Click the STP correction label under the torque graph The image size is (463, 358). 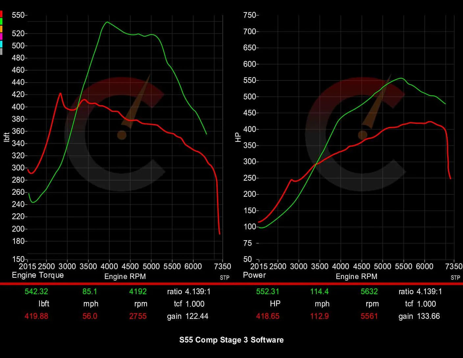pyautogui.click(x=225, y=278)
